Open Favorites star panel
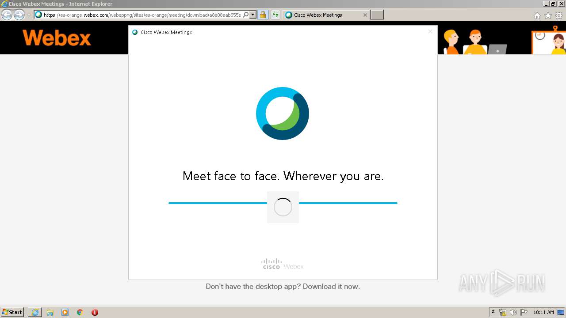 point(548,15)
